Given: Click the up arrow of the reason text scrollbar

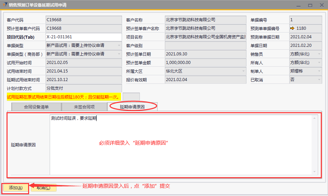Looking at the screenshot, I should 314,118.
